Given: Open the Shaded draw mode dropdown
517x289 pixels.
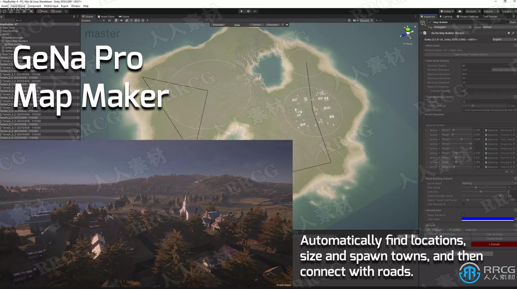Looking at the screenshot, I should point(93,21).
